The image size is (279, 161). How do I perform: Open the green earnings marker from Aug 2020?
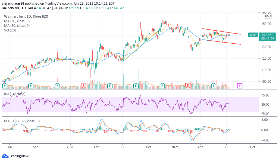click(x=136, y=86)
